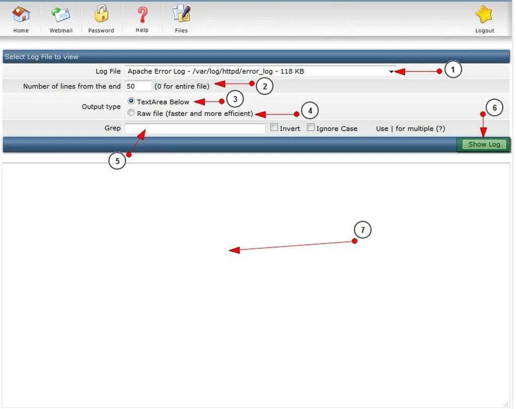
Task: Focus the Grep input field
Action: 195,128
